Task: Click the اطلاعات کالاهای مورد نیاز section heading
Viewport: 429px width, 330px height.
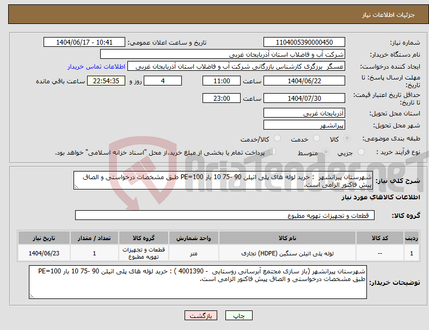Action: pyautogui.click(x=381, y=197)
